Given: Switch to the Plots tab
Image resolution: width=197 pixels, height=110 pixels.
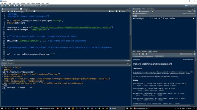Looking at the screenshot, I should coord(139,52).
